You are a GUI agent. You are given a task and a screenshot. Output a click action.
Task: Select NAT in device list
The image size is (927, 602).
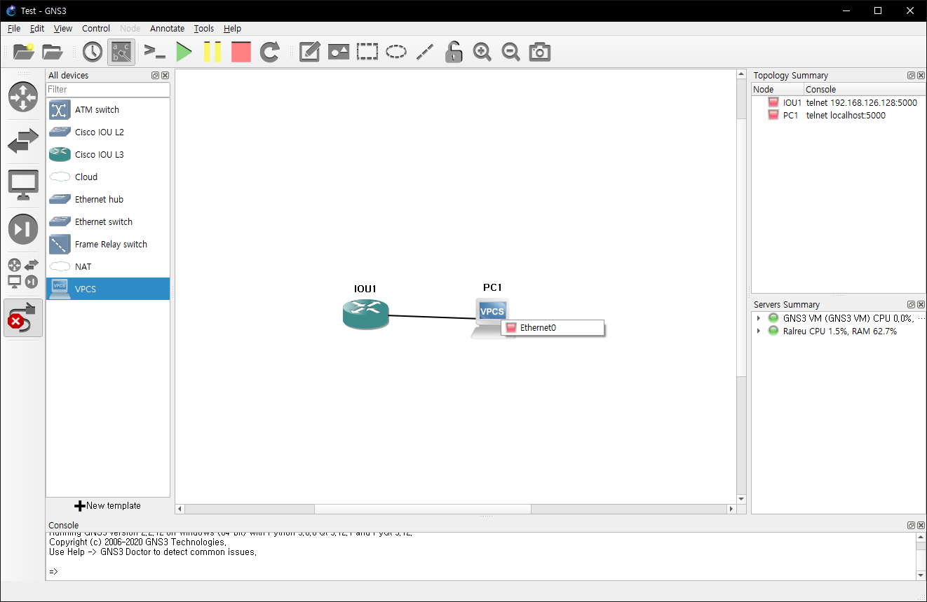click(108, 266)
